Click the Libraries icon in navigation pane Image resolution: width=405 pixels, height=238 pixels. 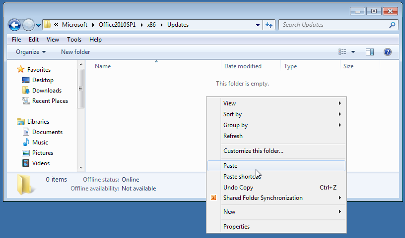point(21,121)
